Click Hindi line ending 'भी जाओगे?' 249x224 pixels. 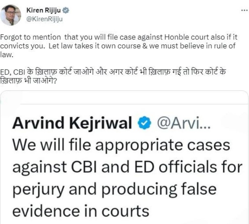point(28,81)
